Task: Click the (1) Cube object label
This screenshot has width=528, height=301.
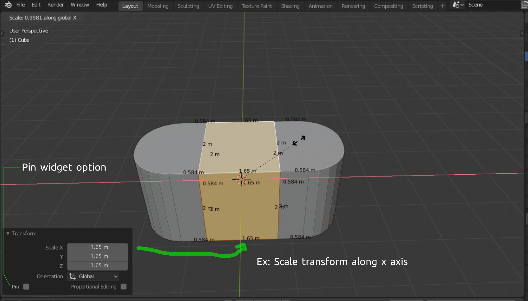Action: 19,40
